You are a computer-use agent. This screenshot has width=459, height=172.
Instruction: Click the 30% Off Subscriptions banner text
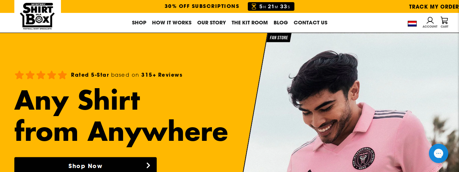(202, 6)
